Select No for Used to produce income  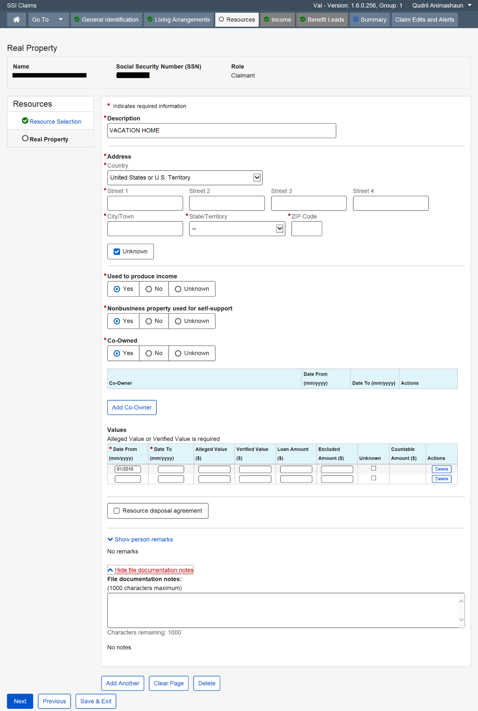tap(149, 289)
